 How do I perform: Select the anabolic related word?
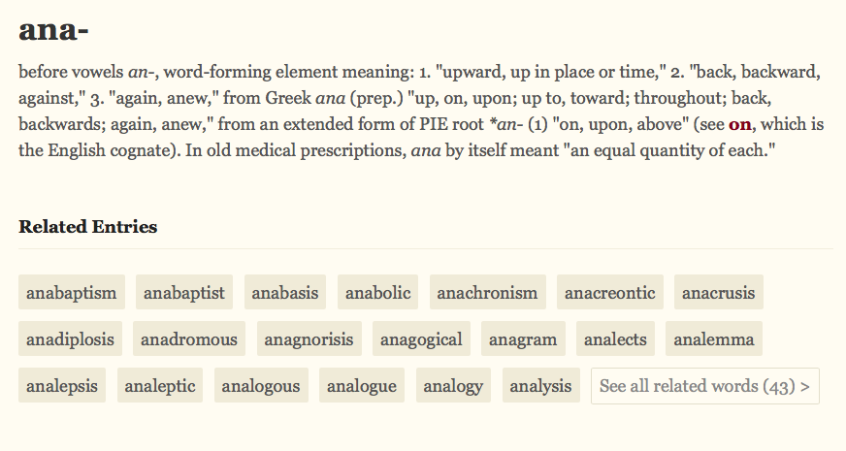click(378, 292)
